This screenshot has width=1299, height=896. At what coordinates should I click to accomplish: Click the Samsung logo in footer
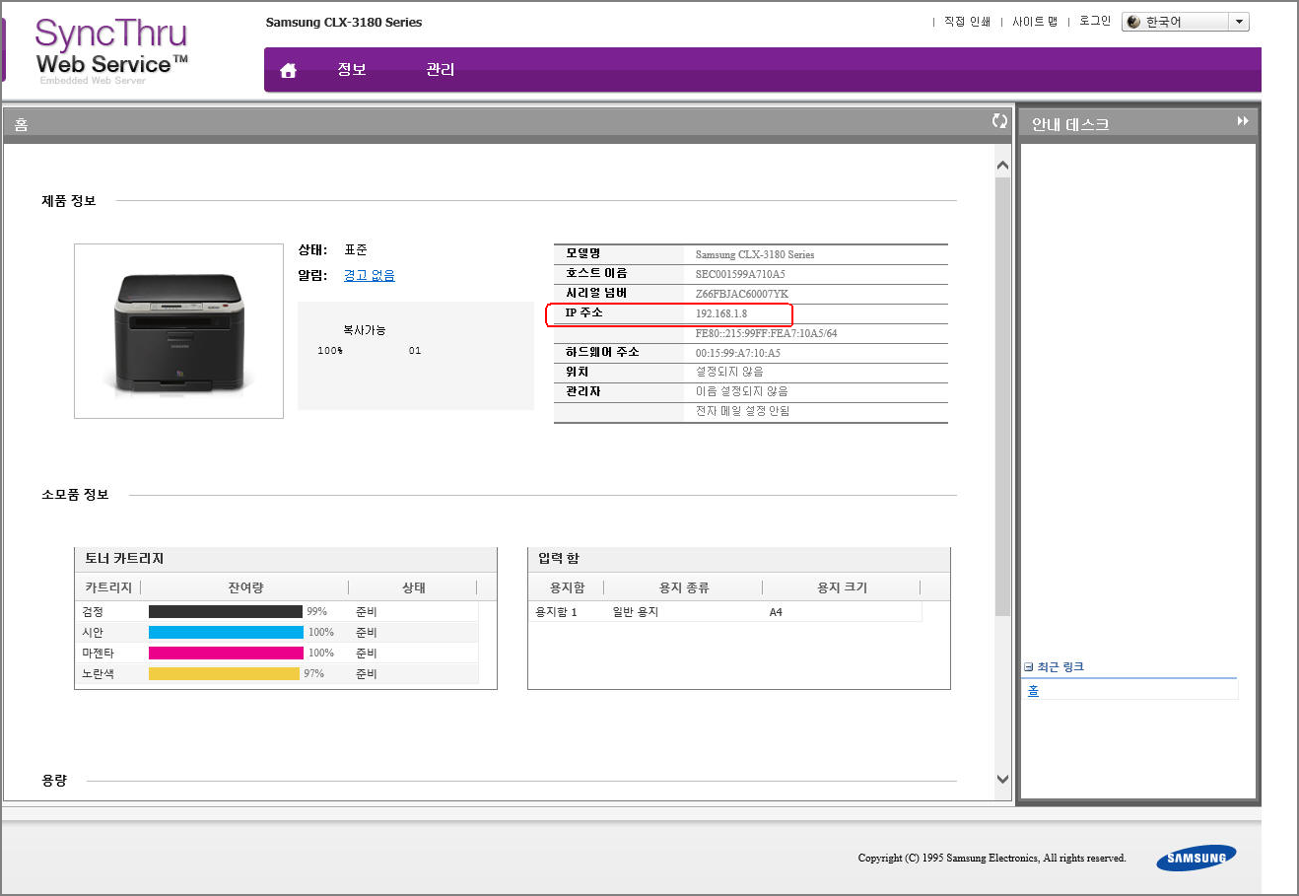point(1196,859)
